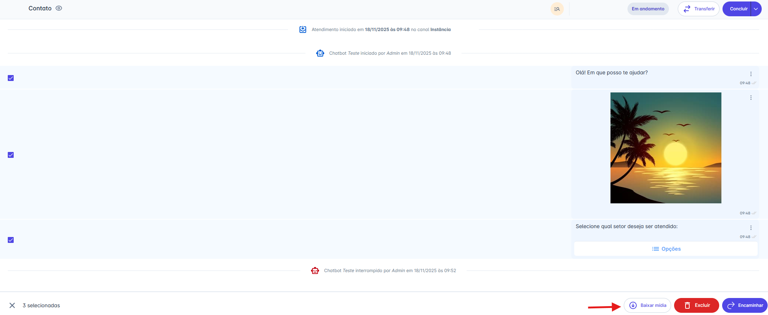The height and width of the screenshot is (315, 768).
Task: Open the sunset beach image thumbnail
Action: click(666, 148)
